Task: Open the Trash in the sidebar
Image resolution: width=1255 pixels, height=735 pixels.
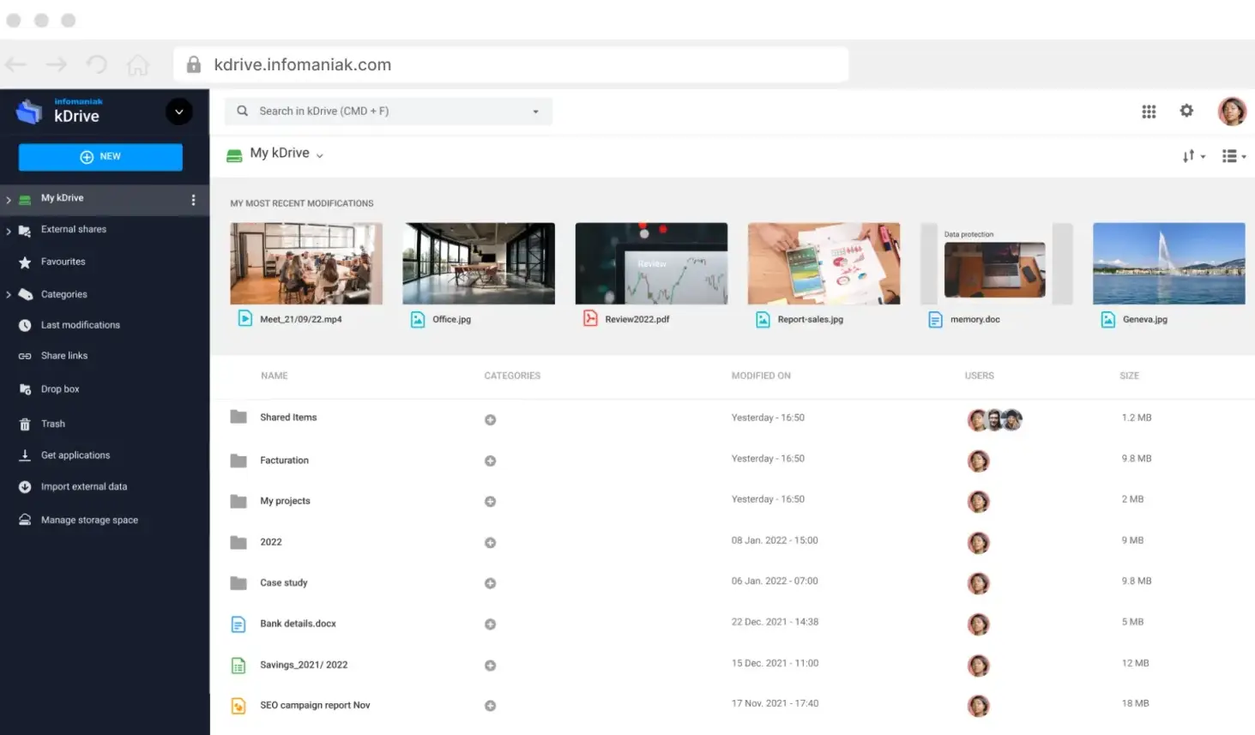Action: coord(52,424)
